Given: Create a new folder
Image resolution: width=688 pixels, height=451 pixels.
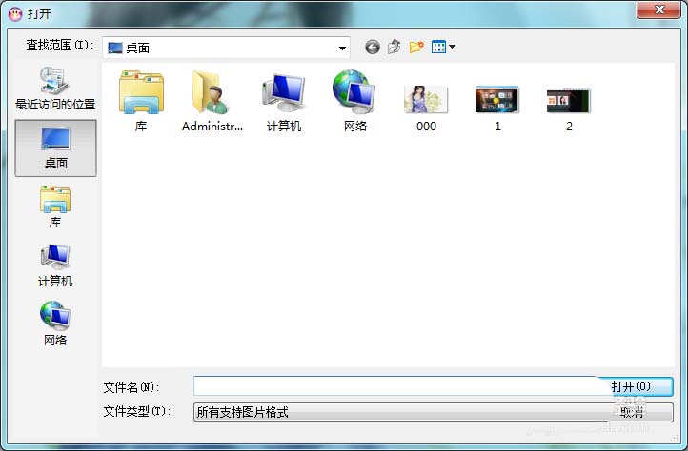Looking at the screenshot, I should coord(416,47).
